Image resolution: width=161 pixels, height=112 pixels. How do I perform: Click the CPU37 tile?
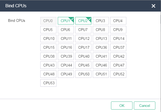pos(118,47)
